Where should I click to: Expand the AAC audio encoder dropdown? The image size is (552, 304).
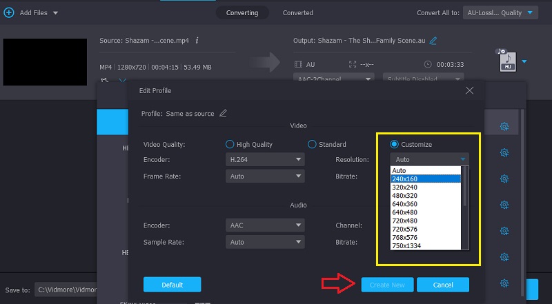pyautogui.click(x=265, y=225)
